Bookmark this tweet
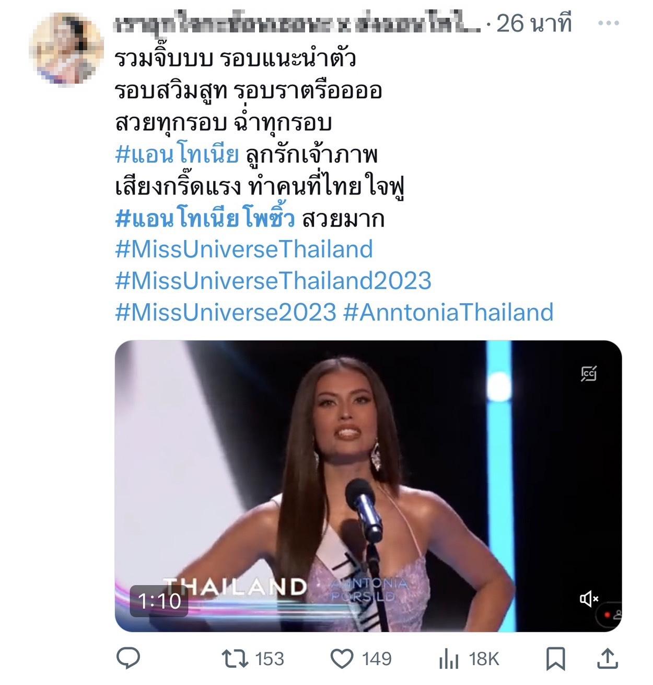 pos(555,658)
